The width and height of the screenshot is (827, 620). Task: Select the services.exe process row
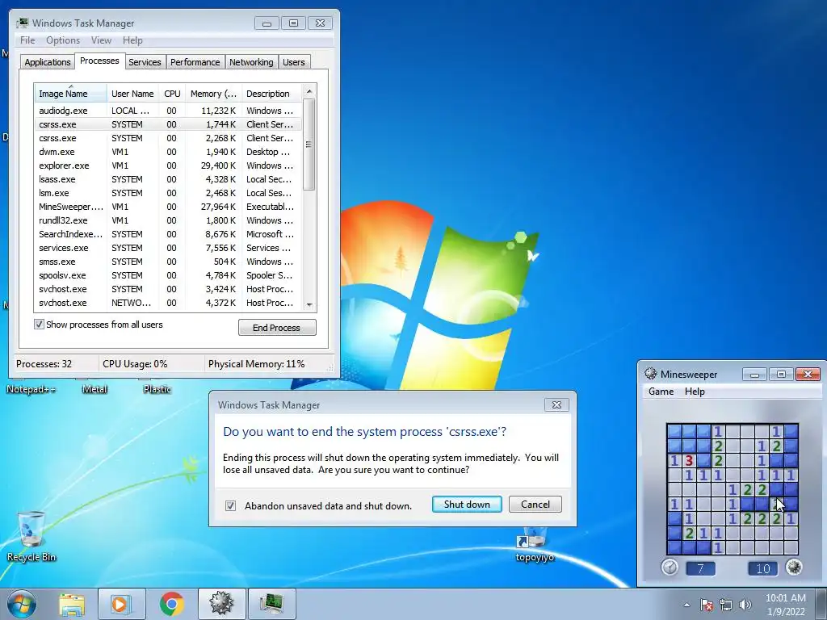168,248
